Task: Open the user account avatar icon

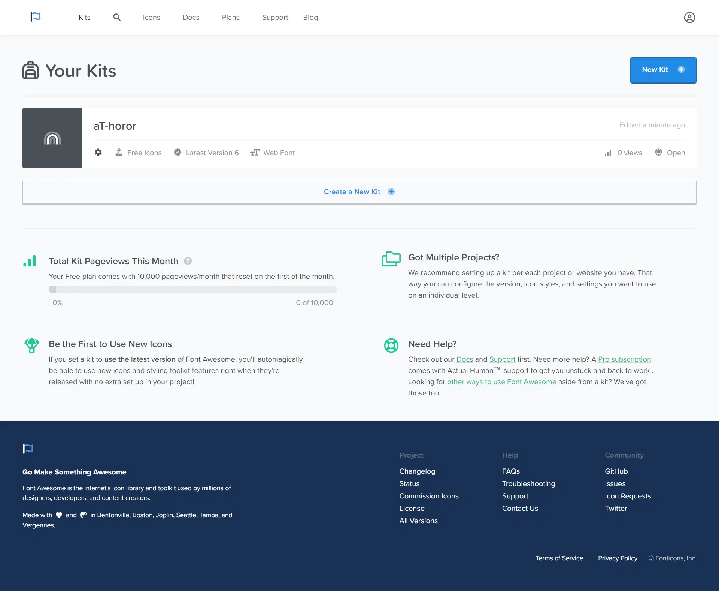Action: 689,18
